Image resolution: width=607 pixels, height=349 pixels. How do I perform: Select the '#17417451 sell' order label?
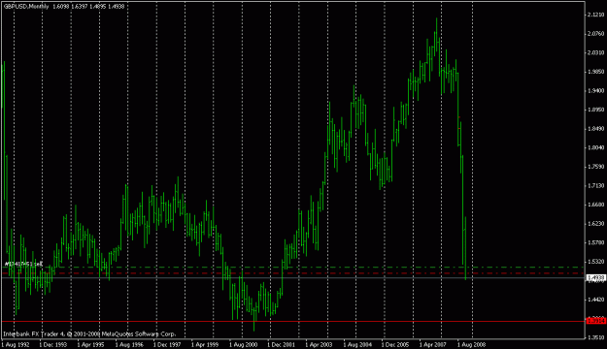point(23,264)
